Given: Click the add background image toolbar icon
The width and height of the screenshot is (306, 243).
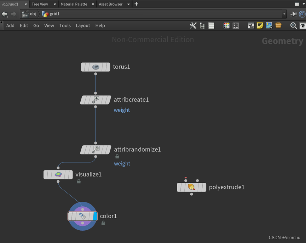Looking at the screenshot, I should tap(269, 25).
